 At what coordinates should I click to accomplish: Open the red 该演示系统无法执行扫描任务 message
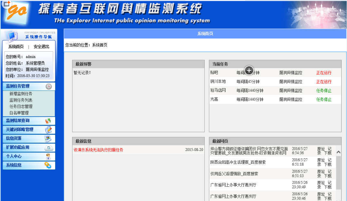tap(98, 150)
